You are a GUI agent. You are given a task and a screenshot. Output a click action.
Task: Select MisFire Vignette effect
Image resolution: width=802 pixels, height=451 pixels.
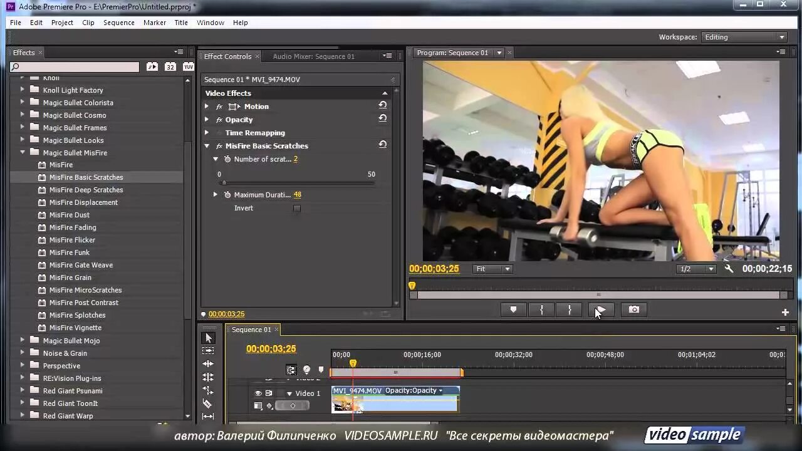tap(75, 328)
